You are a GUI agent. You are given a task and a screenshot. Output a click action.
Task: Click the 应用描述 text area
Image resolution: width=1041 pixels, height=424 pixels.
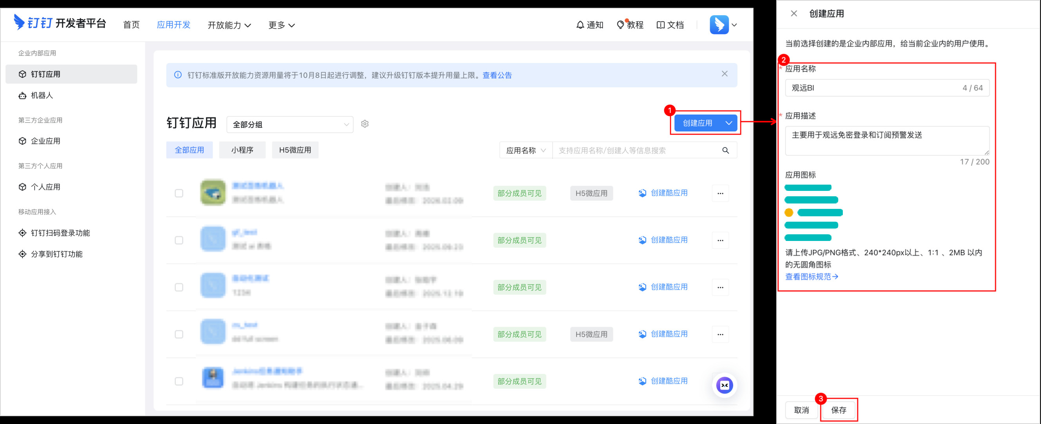pos(887,140)
